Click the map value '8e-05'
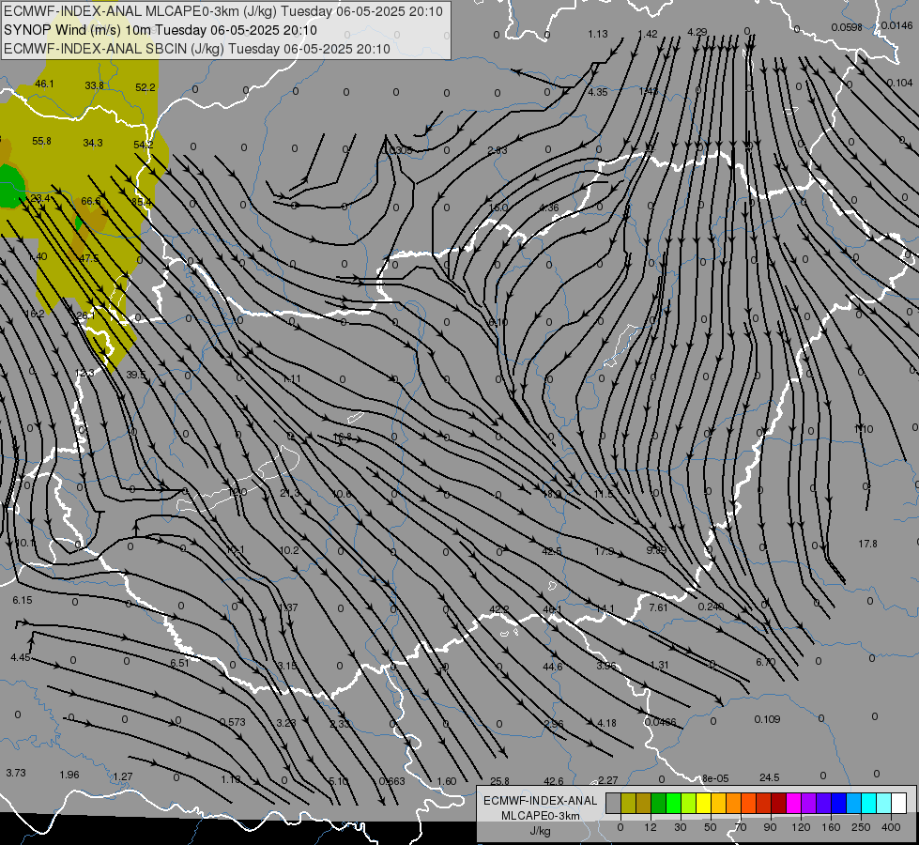919x845 pixels. 715,778
